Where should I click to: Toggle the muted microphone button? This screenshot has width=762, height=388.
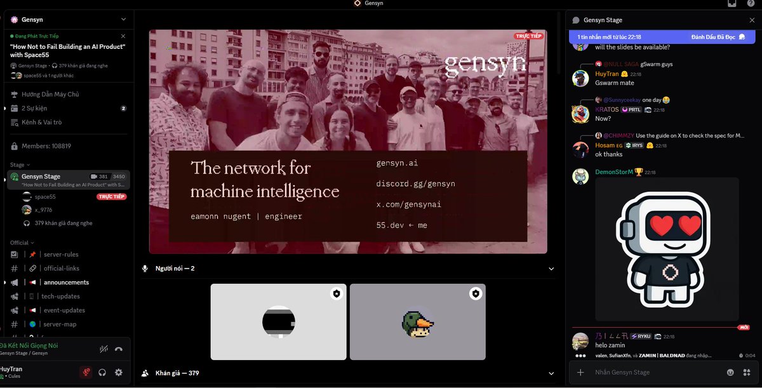pos(86,373)
